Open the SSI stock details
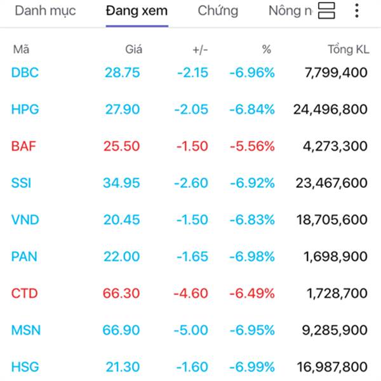 (x=189, y=183)
